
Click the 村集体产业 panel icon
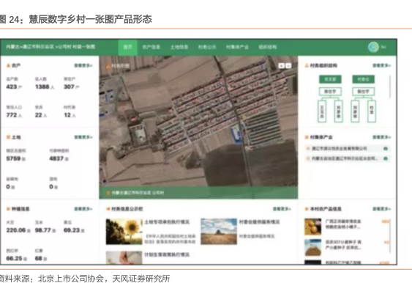point(307,137)
